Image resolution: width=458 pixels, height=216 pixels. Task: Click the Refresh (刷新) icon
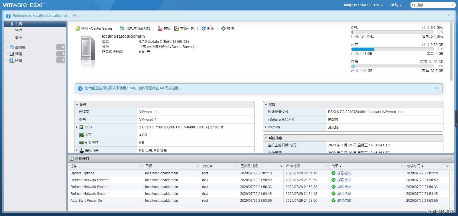[204, 29]
